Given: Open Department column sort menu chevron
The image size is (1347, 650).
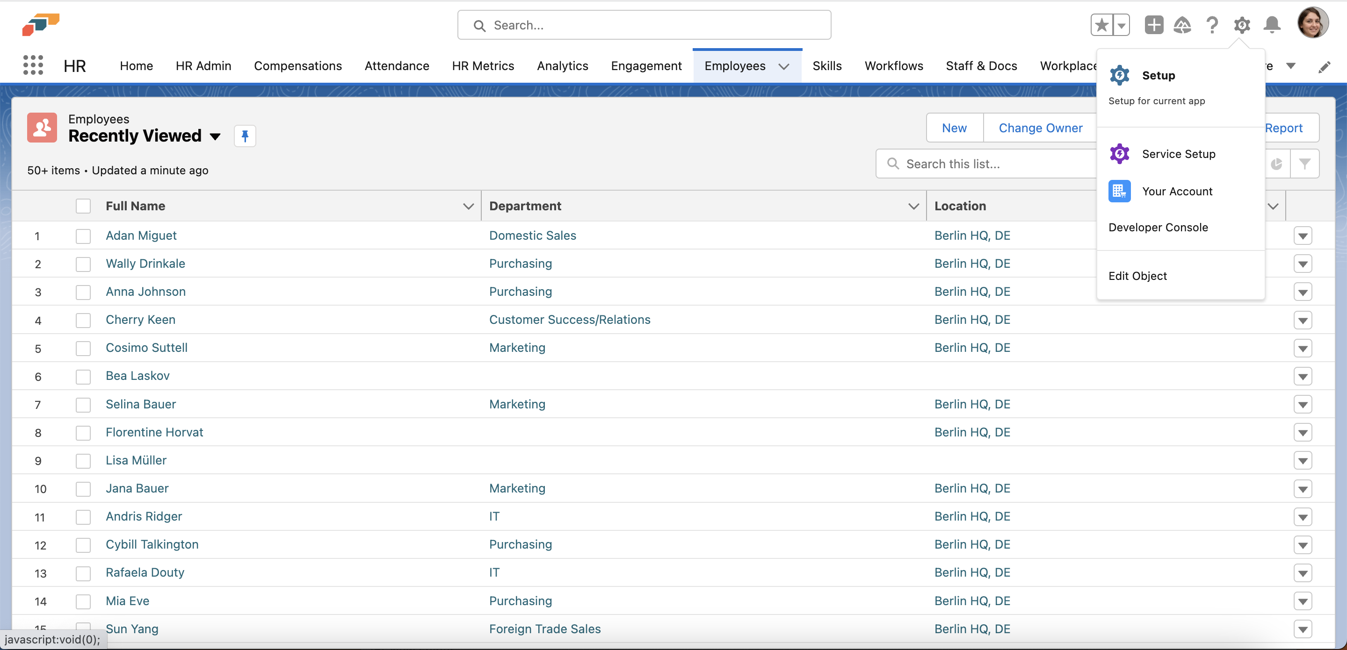Looking at the screenshot, I should pyautogui.click(x=913, y=207).
